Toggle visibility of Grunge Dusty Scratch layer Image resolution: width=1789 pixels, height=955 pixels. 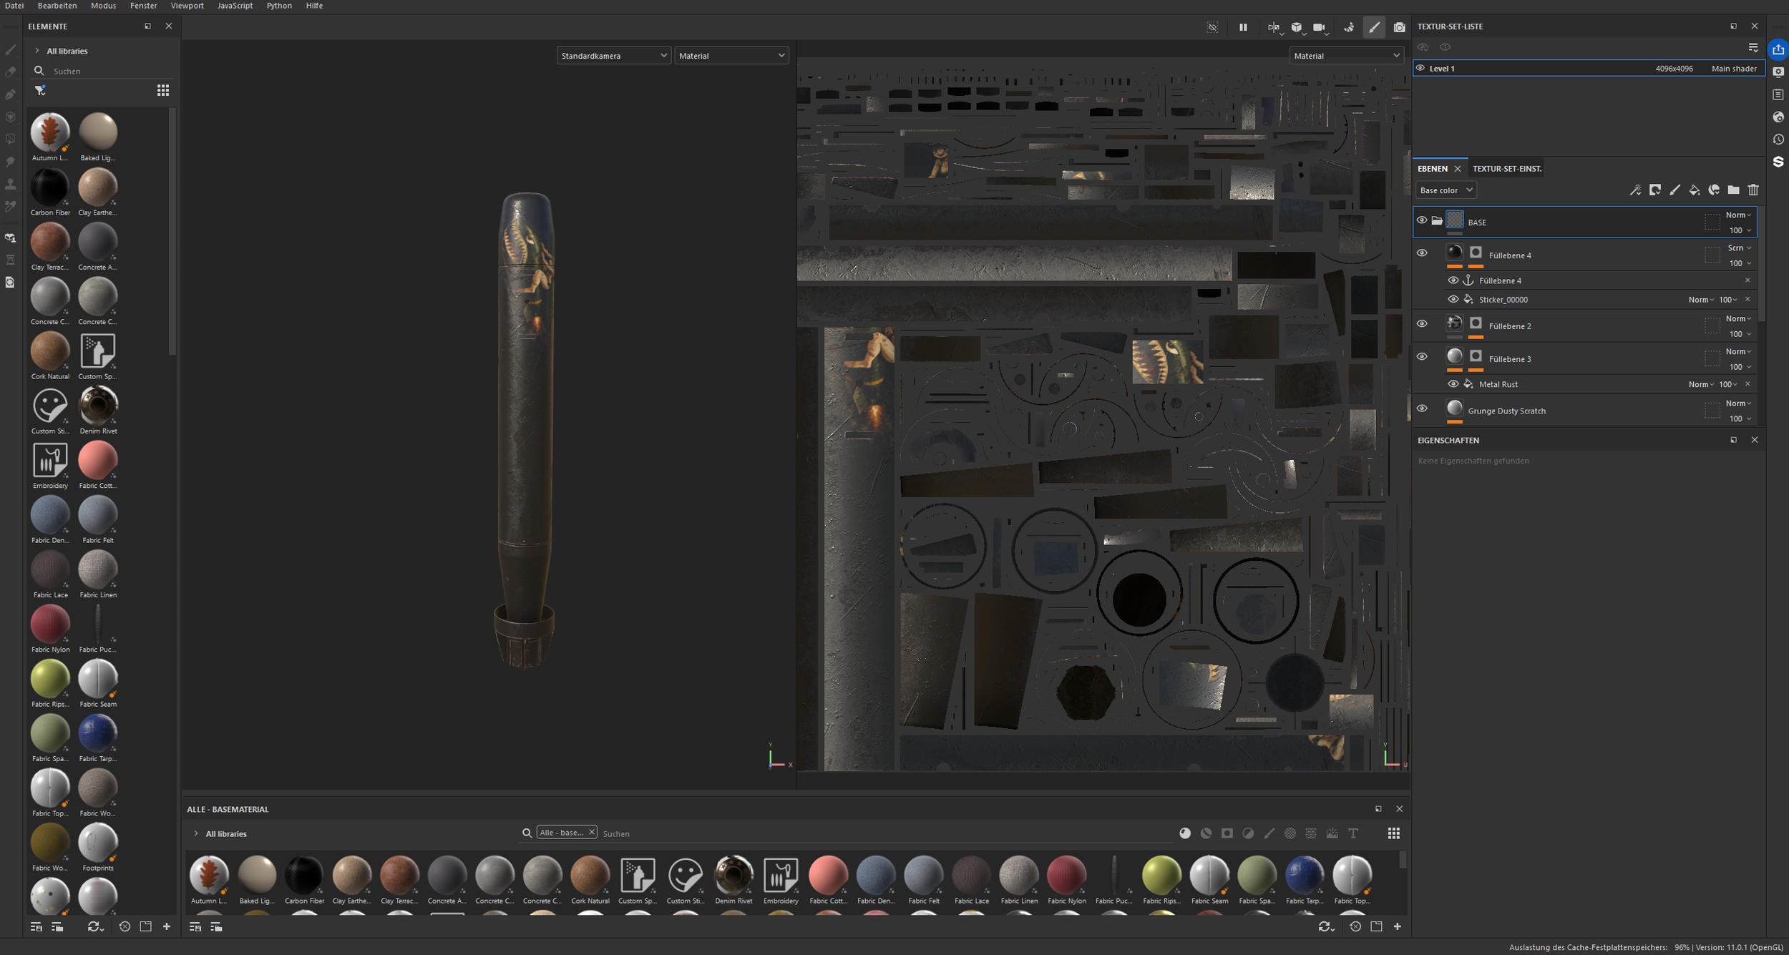pos(1422,408)
